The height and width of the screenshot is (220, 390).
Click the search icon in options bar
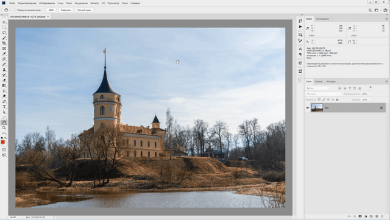pyautogui.click(x=370, y=10)
